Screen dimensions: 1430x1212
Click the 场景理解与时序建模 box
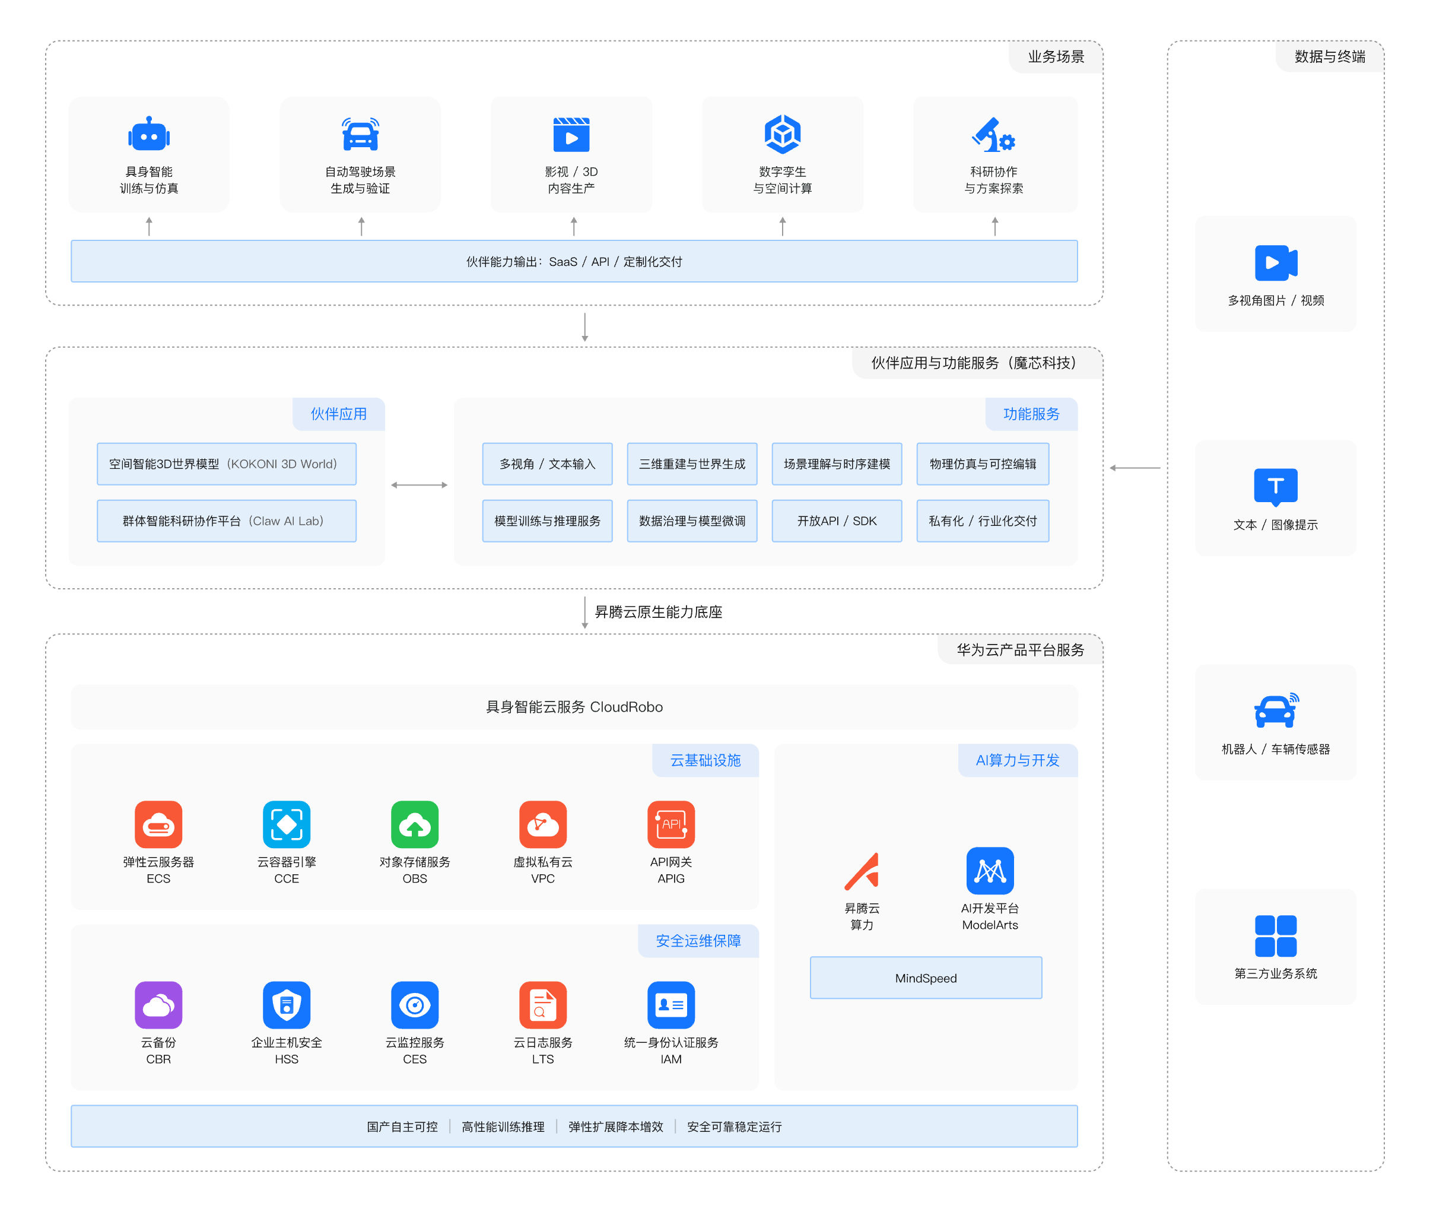pyautogui.click(x=837, y=464)
